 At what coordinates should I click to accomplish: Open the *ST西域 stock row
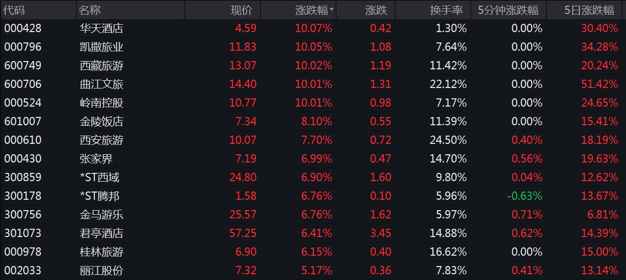313,178
